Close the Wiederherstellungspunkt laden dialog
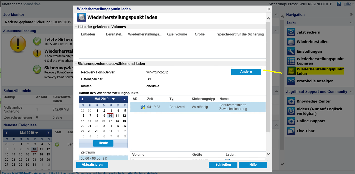The width and height of the screenshot is (355, 174). (x=268, y=9)
